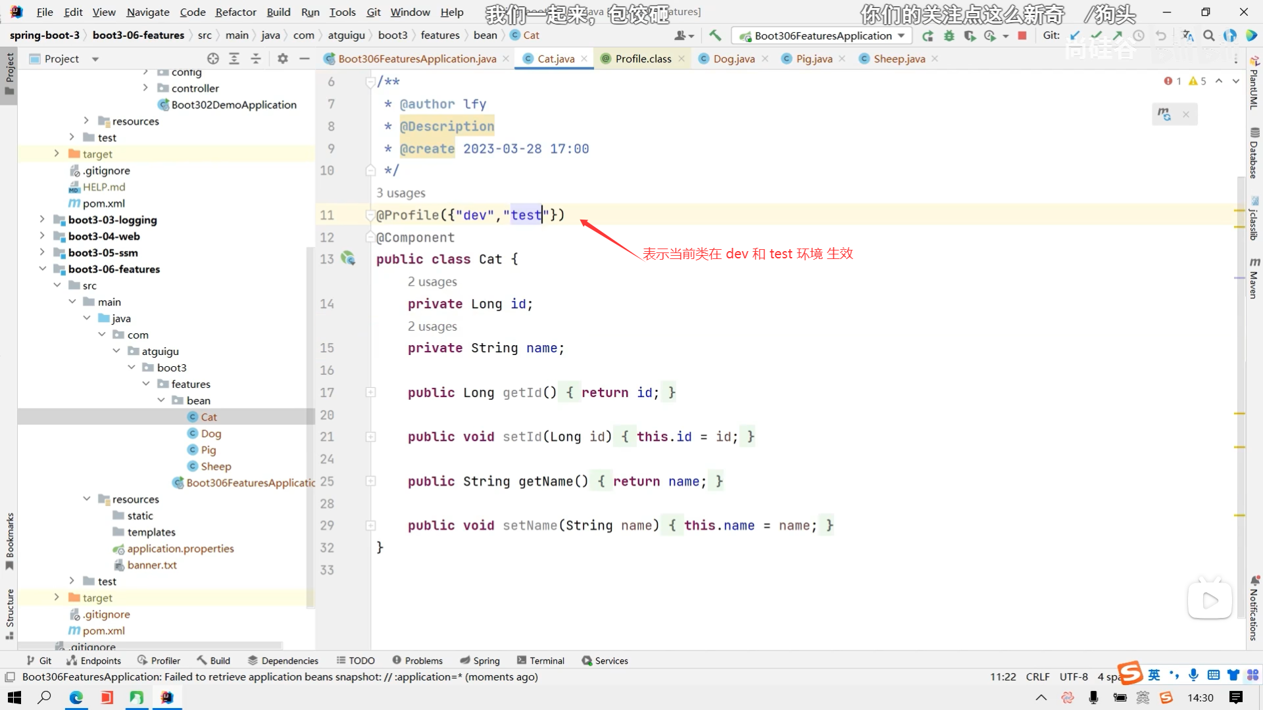Collapse the Javadoc comment fold marker
1263x710 pixels.
click(370, 82)
